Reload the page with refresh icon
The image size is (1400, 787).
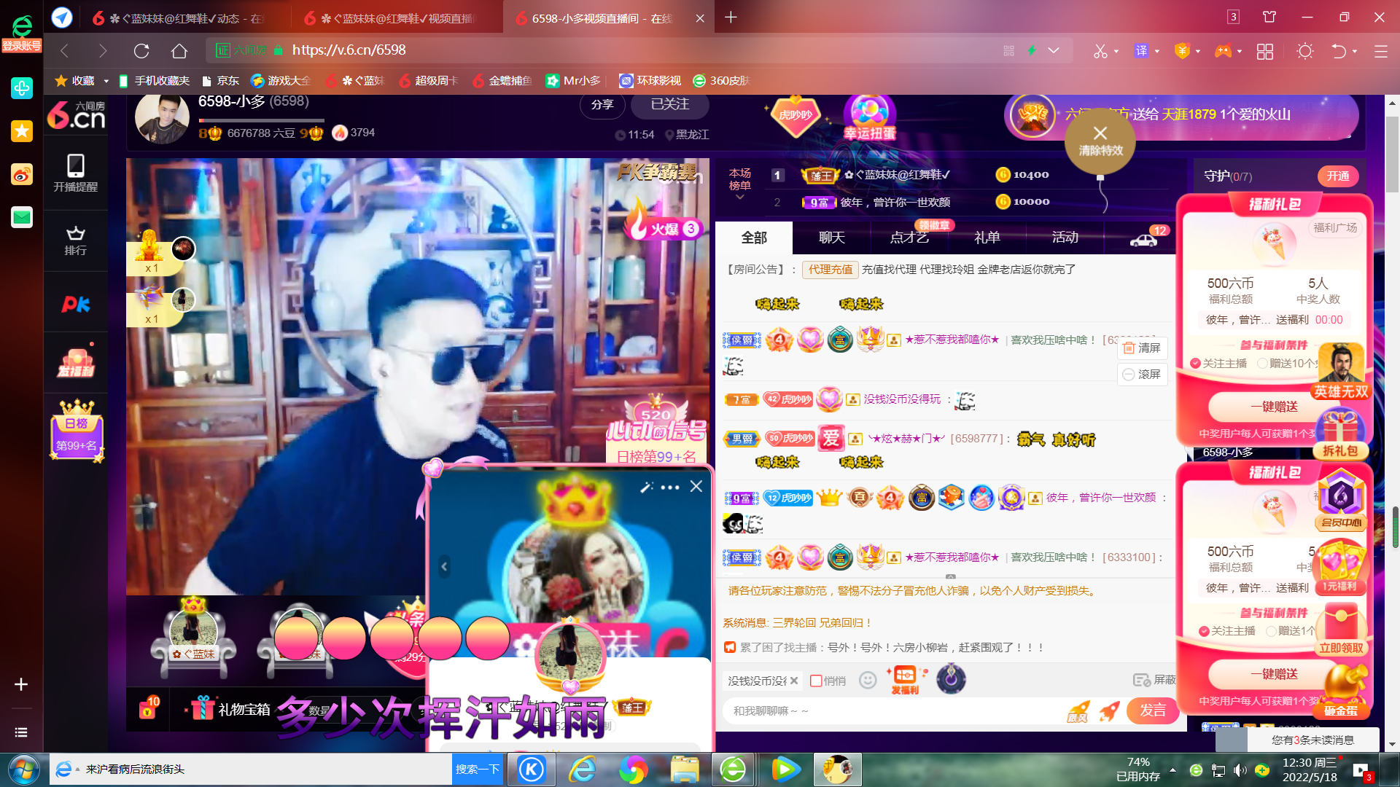141,51
